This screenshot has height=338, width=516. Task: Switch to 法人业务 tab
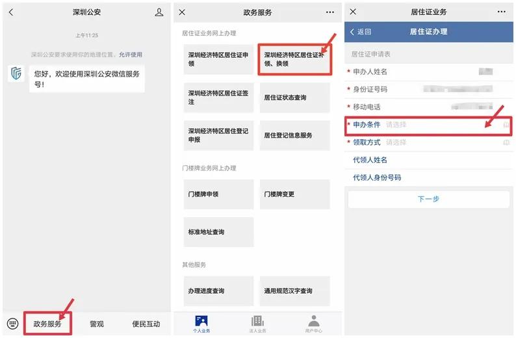(x=257, y=324)
